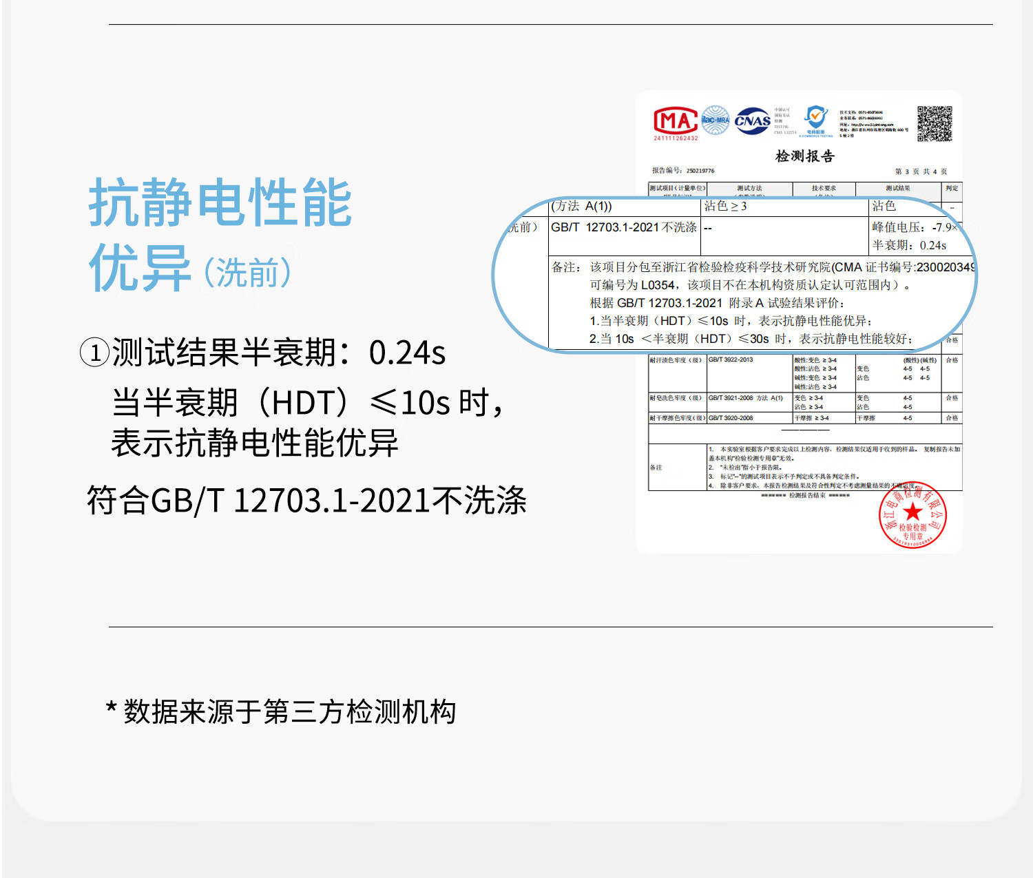Click the 耐干摩擦色牢度 table row label
The image size is (1033, 878).
point(677,418)
